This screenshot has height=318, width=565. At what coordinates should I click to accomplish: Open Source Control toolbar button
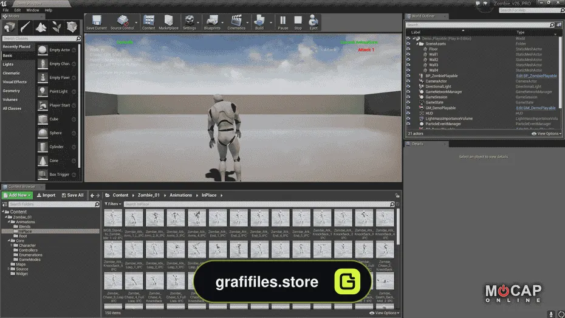click(122, 22)
